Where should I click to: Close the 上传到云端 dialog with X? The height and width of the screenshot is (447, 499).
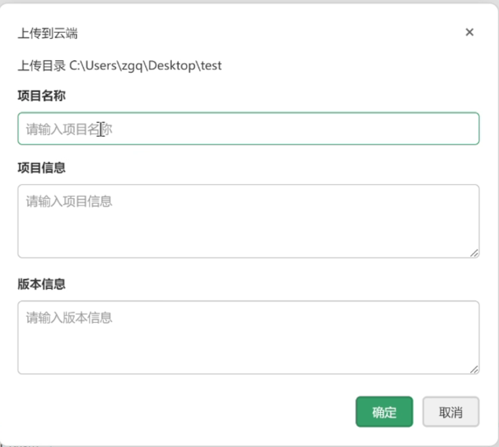pyautogui.click(x=469, y=32)
